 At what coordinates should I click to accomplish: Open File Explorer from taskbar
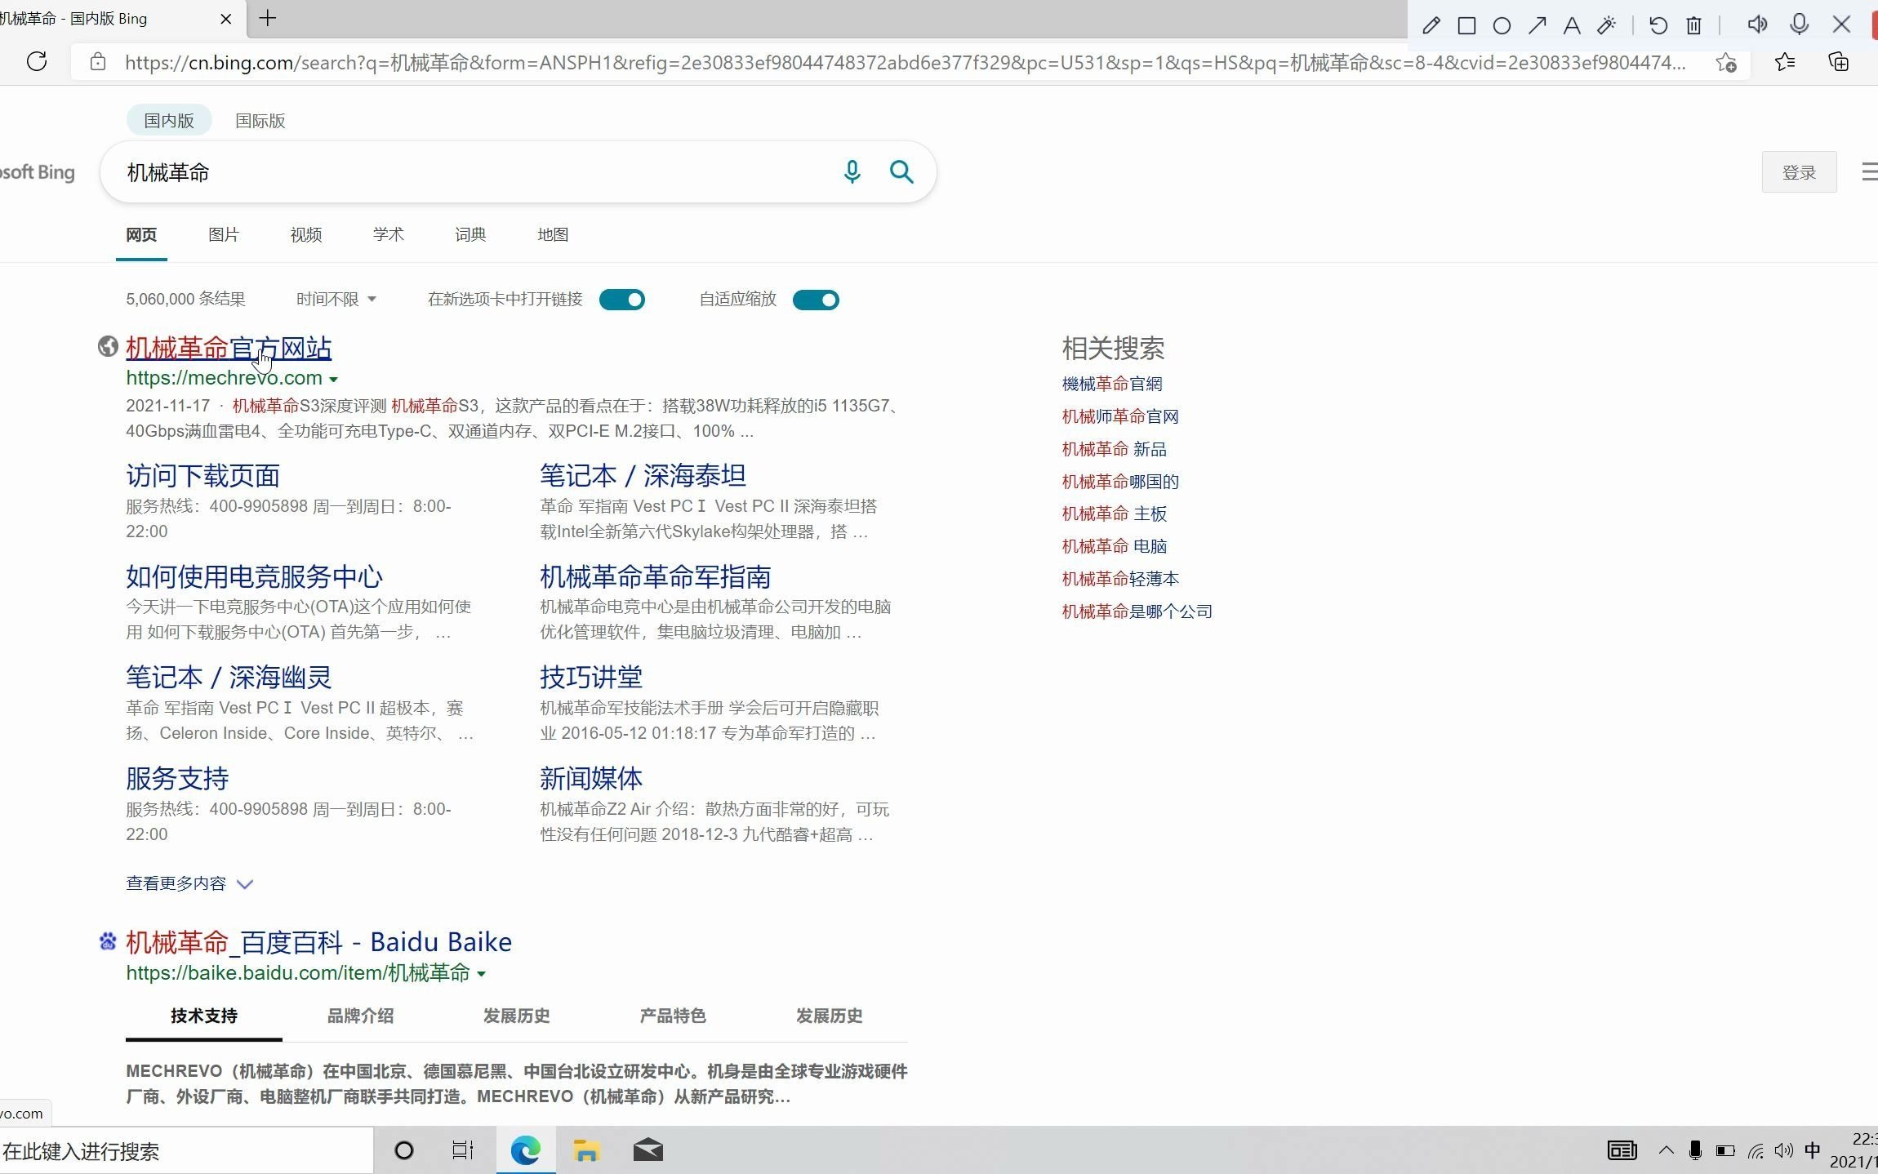coord(586,1150)
